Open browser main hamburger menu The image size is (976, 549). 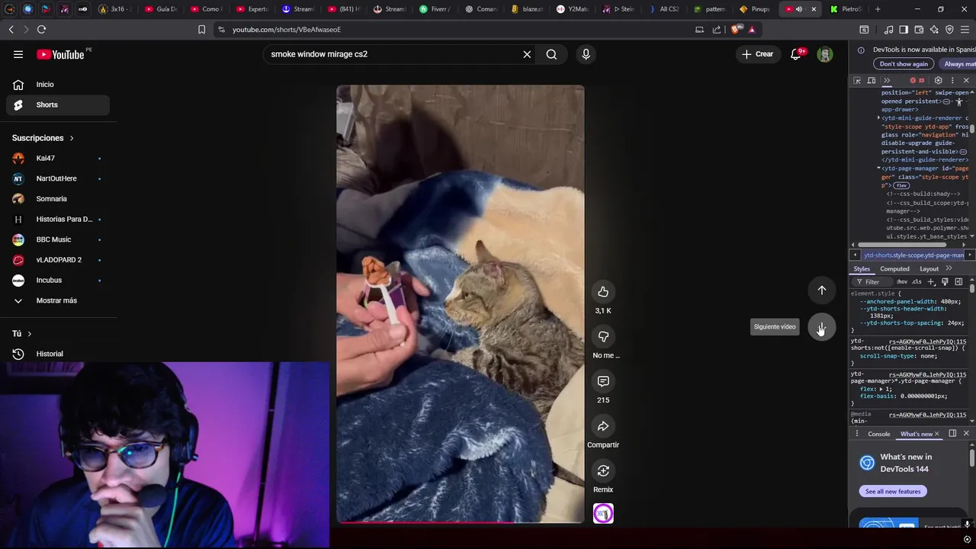[965, 30]
